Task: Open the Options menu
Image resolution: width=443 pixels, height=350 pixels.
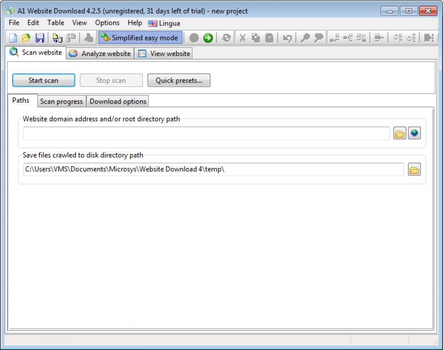Action: (107, 23)
